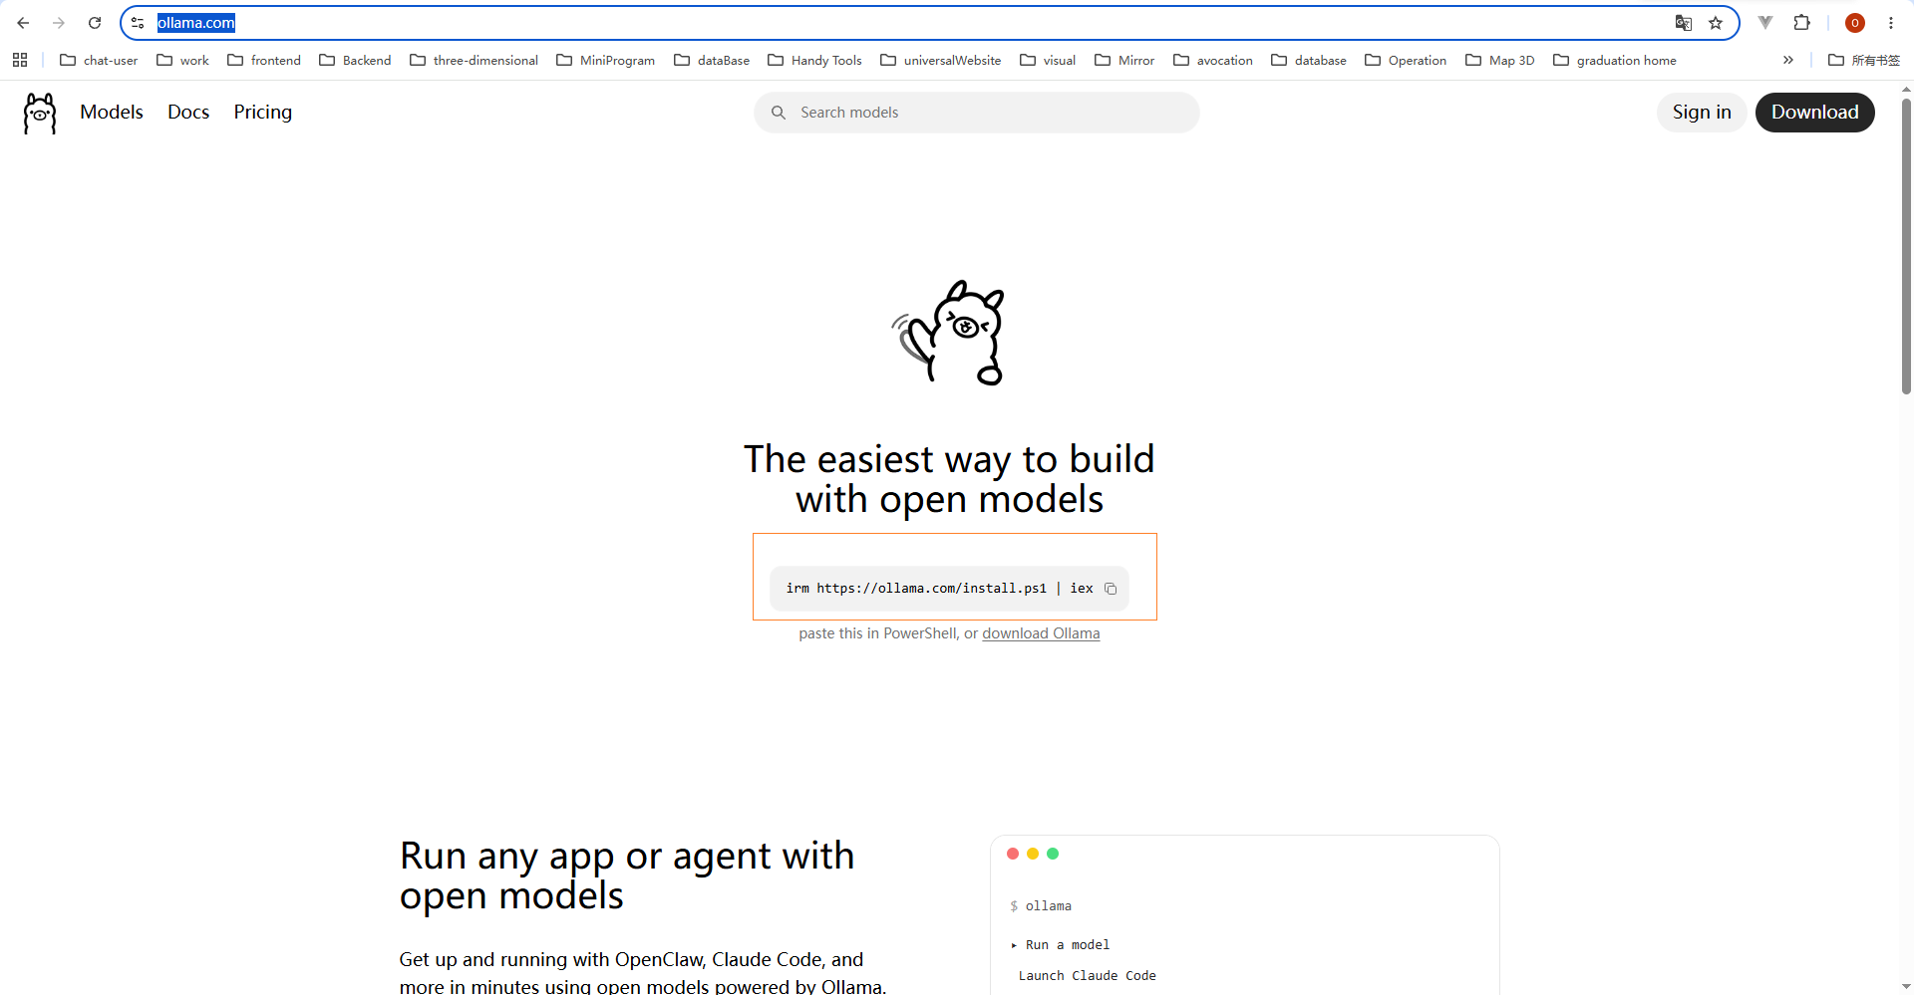The height and width of the screenshot is (995, 1914).
Task: Open the frontend bookmark folder
Action: (x=264, y=60)
